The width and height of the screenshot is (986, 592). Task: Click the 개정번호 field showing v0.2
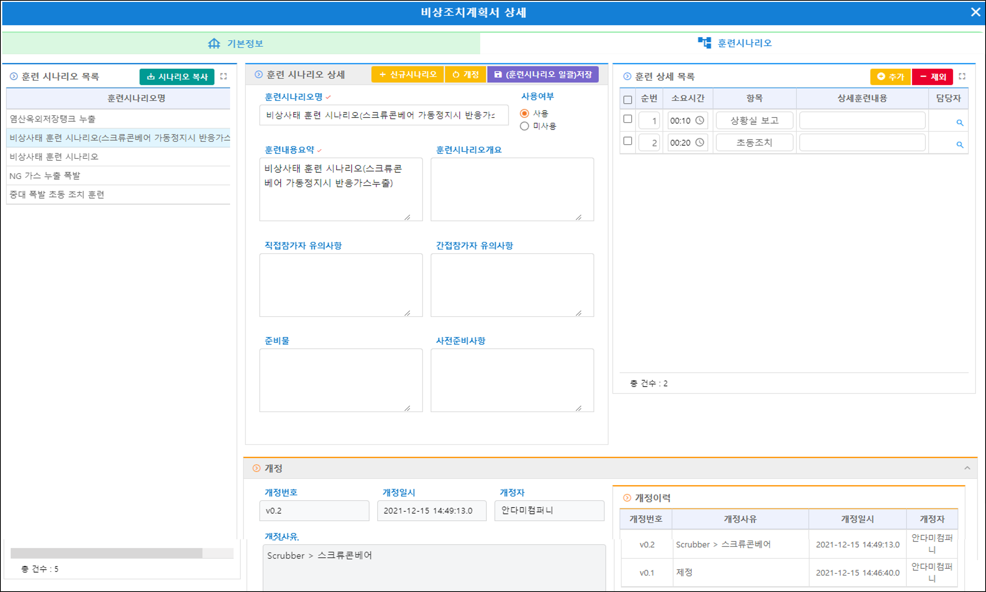tap(314, 510)
